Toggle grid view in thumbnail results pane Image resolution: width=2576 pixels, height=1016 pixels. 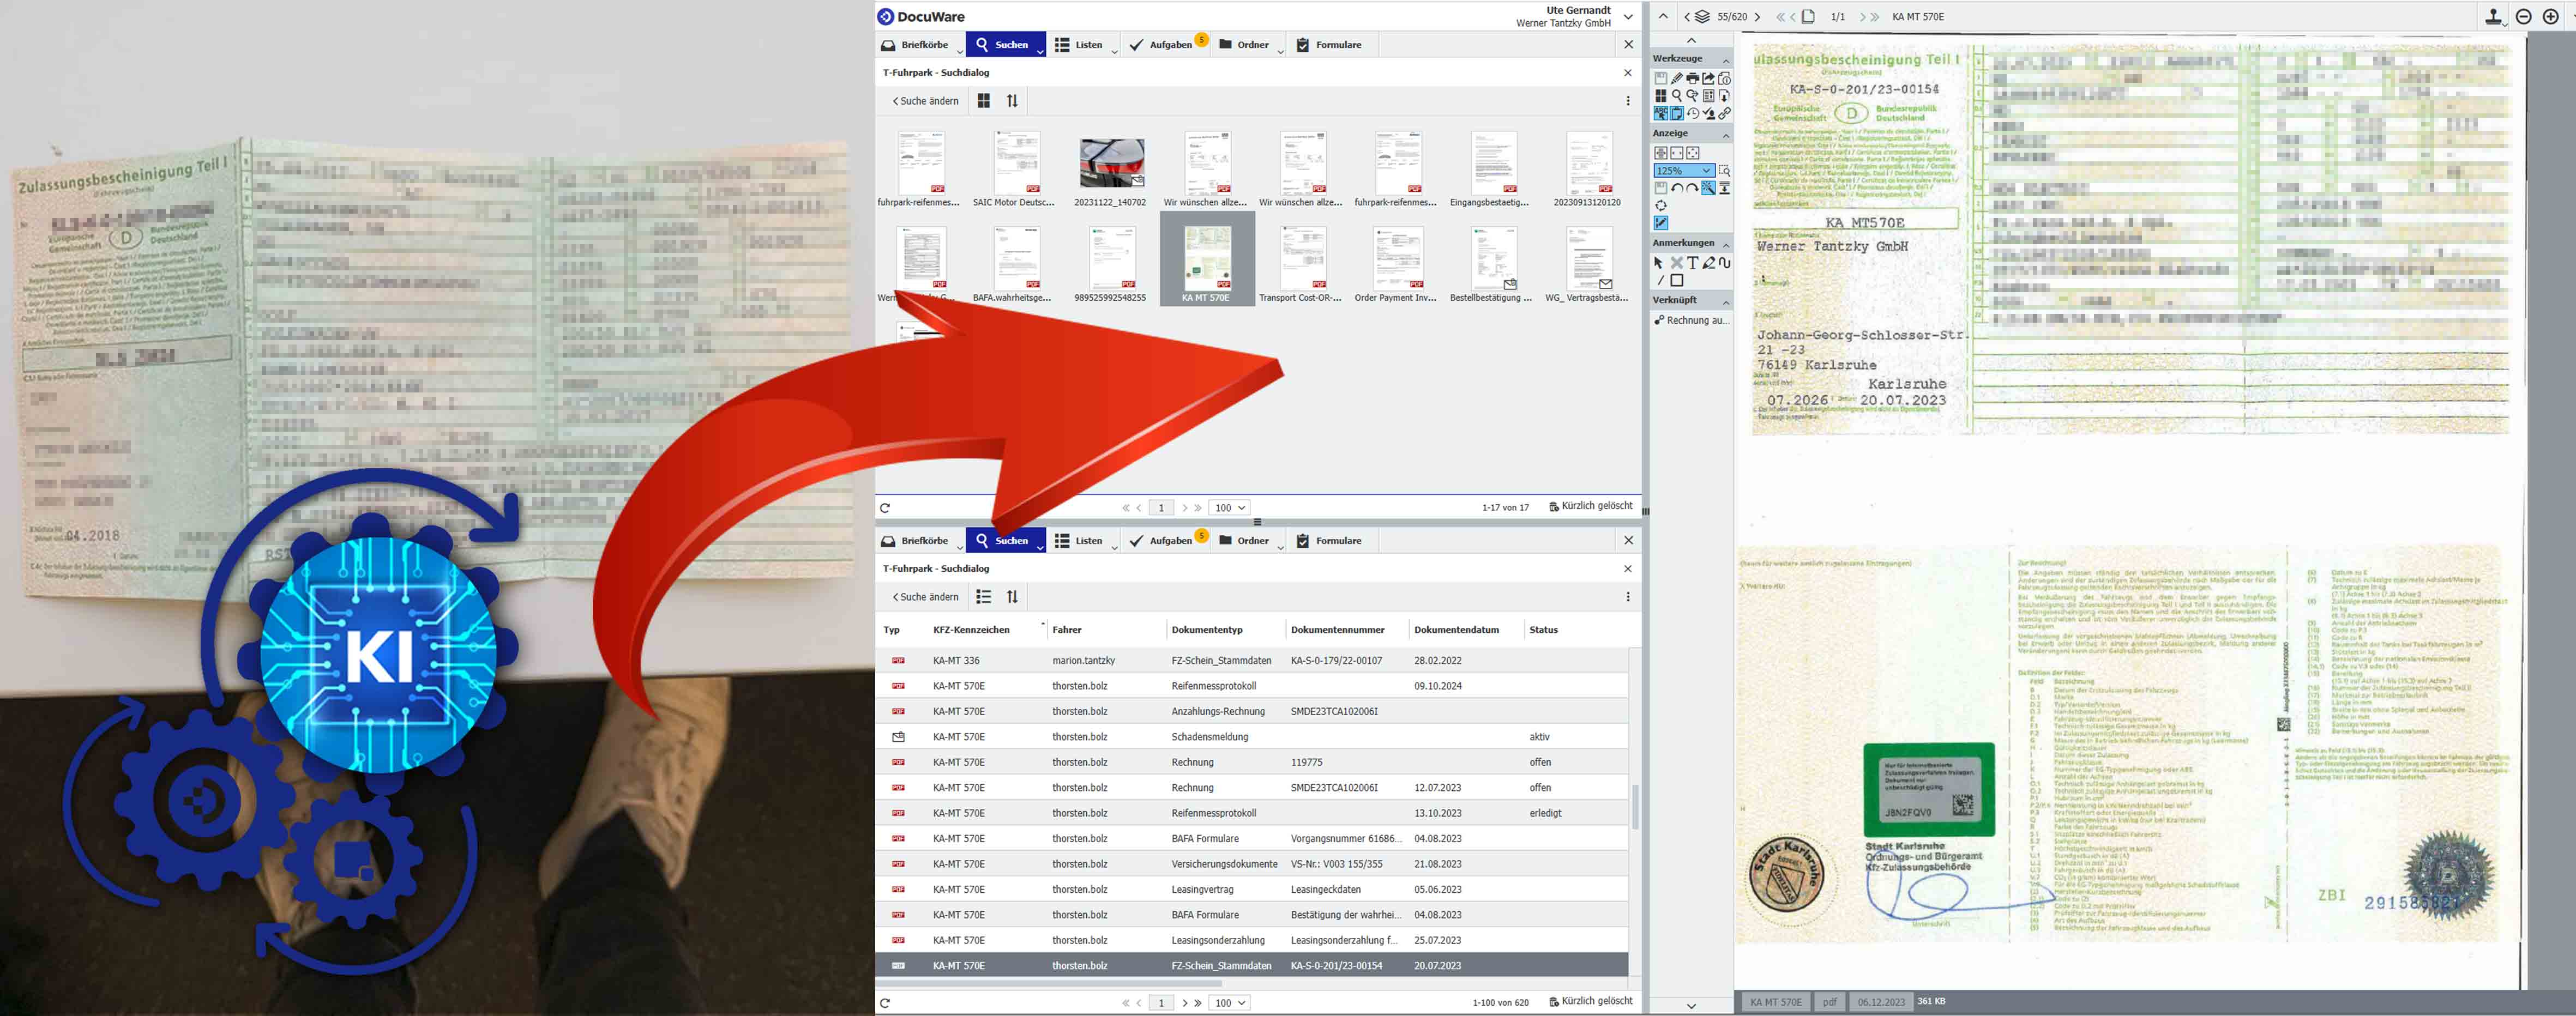pos(984,101)
